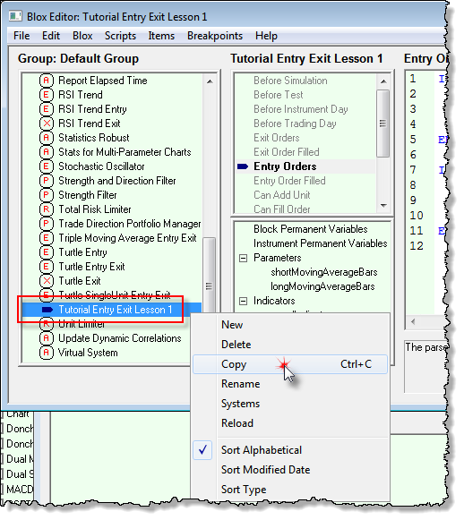
Task: Click the A icon next to Virtual System
Action: pos(47,353)
